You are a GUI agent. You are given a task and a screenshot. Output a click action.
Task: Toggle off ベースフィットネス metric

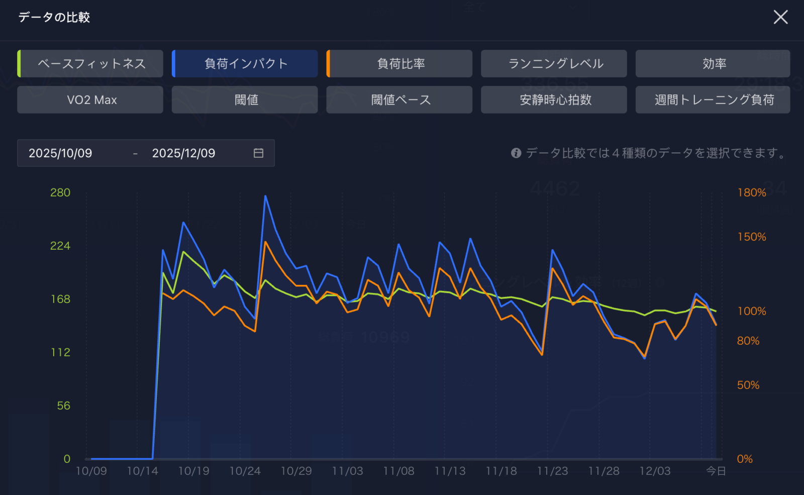[x=91, y=64]
